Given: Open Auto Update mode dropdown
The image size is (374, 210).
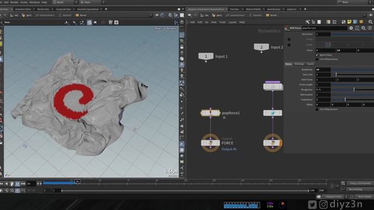Looking at the screenshot, I should (x=365, y=197).
